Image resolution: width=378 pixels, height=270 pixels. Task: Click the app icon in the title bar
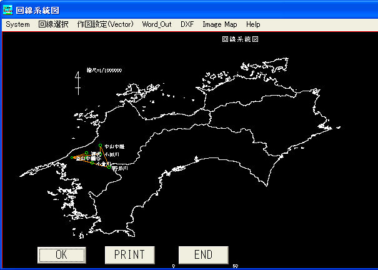pos(8,9)
